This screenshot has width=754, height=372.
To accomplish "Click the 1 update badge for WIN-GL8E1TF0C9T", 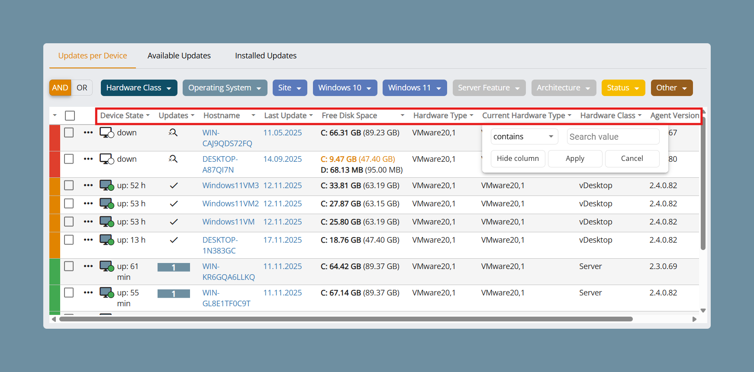I will pos(174,294).
